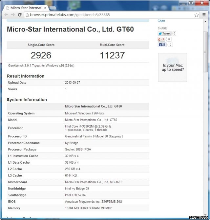Click 'Intel ID1E57 04' Southbridge value
210x220 pixels.
75,195
